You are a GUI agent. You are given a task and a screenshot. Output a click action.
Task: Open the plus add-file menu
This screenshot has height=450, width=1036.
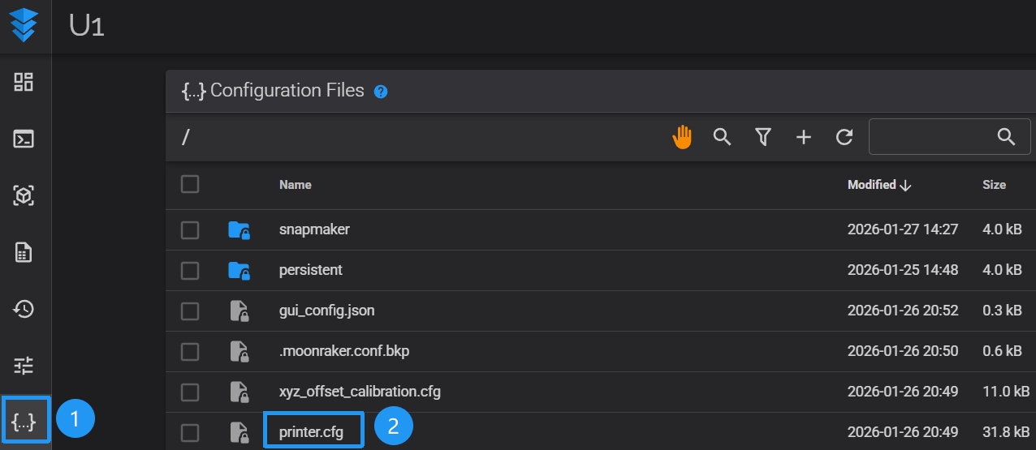(803, 138)
